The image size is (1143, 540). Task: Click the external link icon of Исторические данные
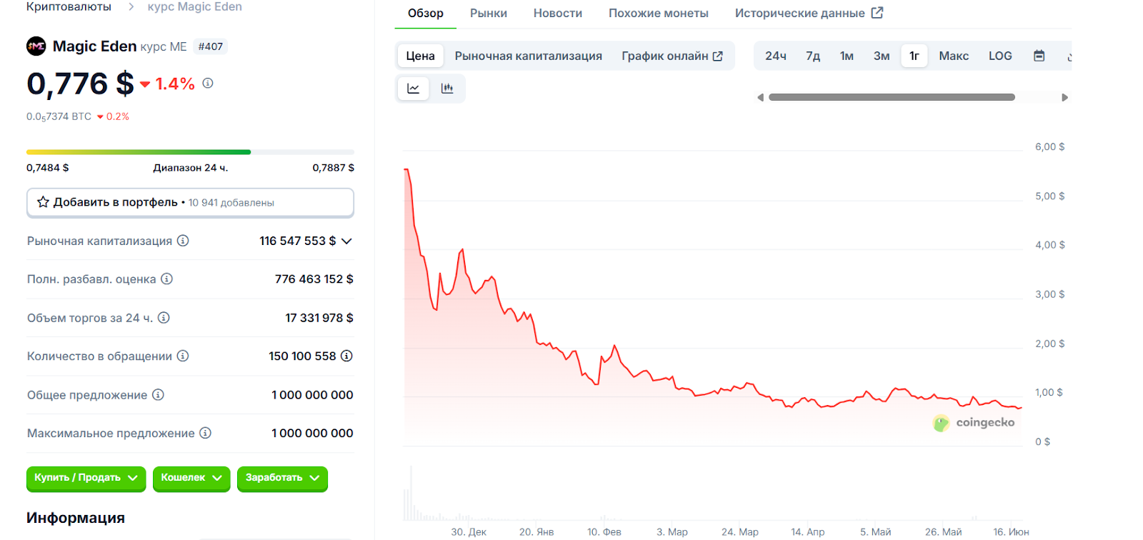coord(877,13)
